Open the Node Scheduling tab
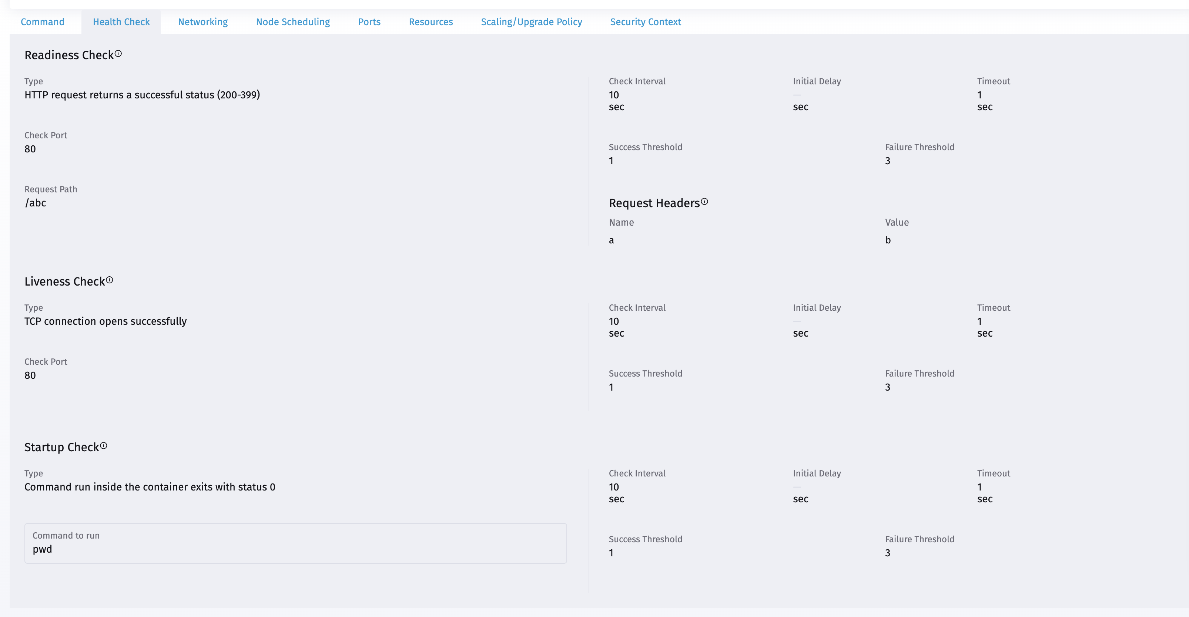The height and width of the screenshot is (617, 1189). (x=293, y=22)
